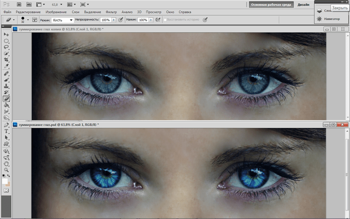Open the Нажим slider arrow
This screenshot has height=219, width=350.
[x=151, y=20]
